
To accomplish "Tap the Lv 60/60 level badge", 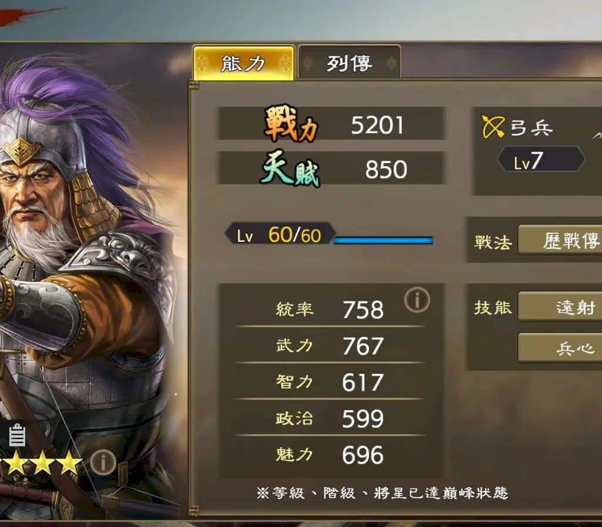I will click(x=279, y=234).
